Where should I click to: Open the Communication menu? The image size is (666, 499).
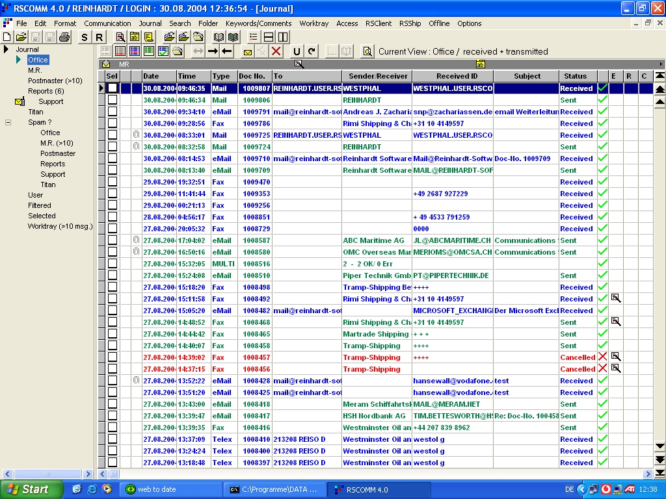[107, 23]
